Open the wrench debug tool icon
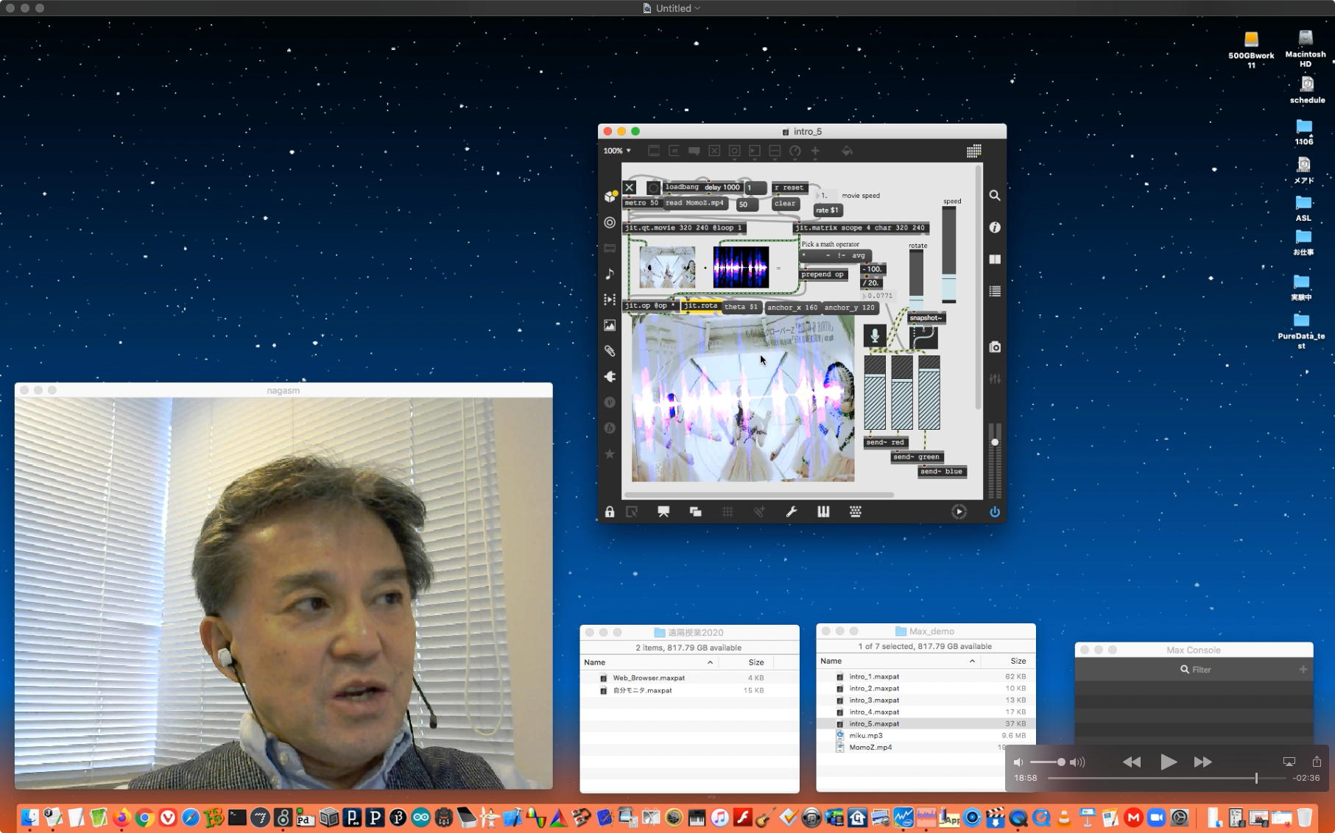The height and width of the screenshot is (833, 1335). click(791, 512)
